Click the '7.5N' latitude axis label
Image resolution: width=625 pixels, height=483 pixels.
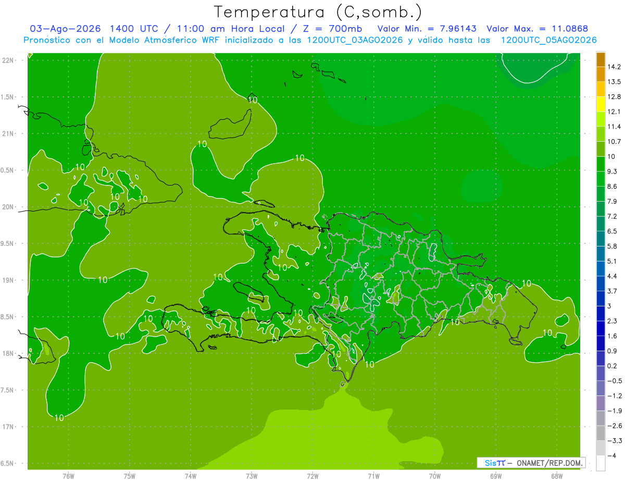tap(8, 390)
